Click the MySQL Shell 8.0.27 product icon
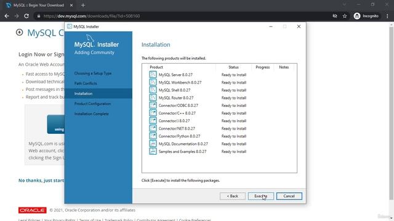This screenshot has height=221, width=394. click(x=153, y=90)
